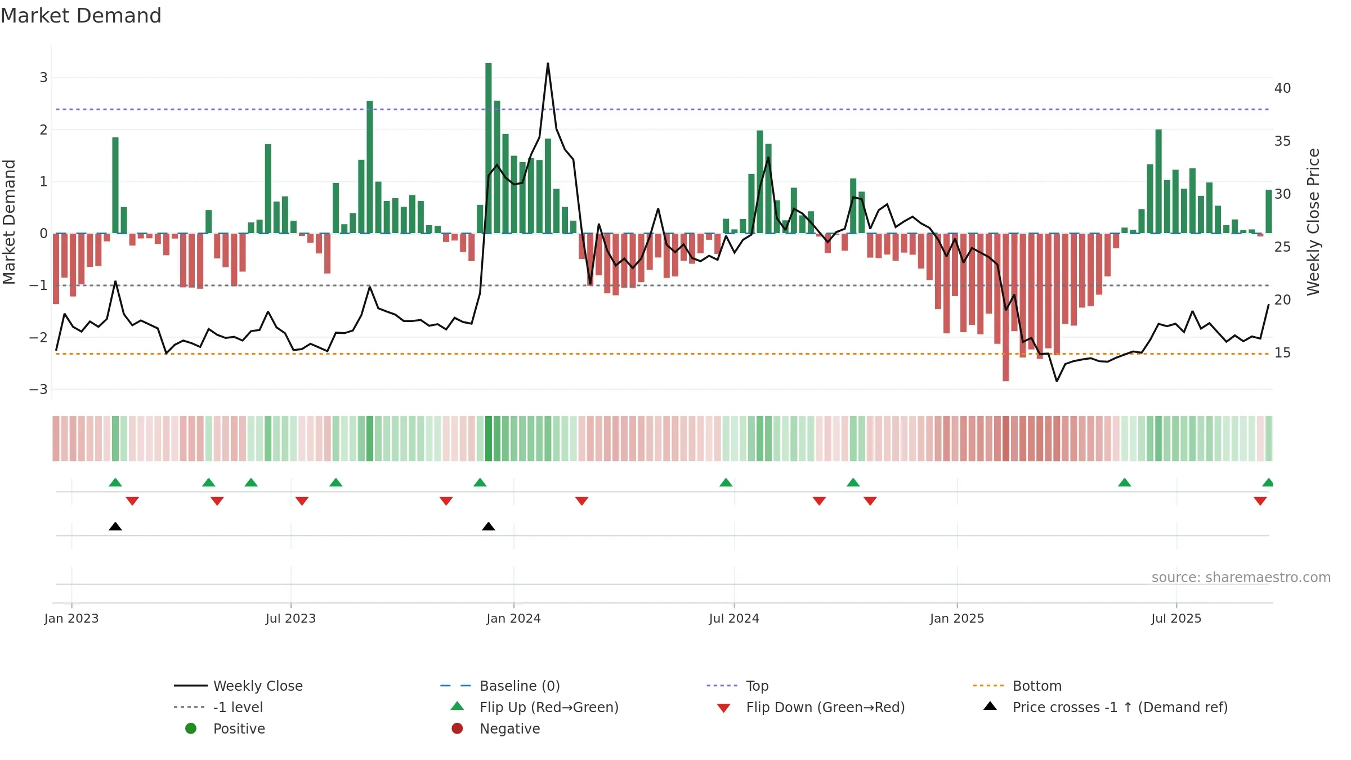Click the green Positive circle in legend
1351x760 pixels.
click(x=191, y=728)
